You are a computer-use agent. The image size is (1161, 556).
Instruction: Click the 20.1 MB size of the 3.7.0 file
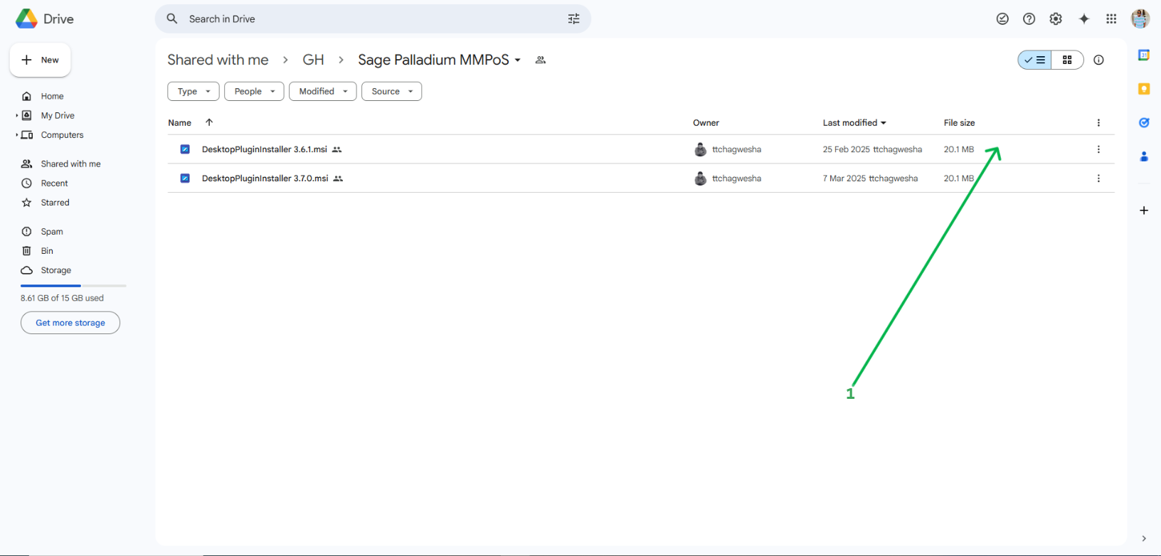(x=958, y=178)
